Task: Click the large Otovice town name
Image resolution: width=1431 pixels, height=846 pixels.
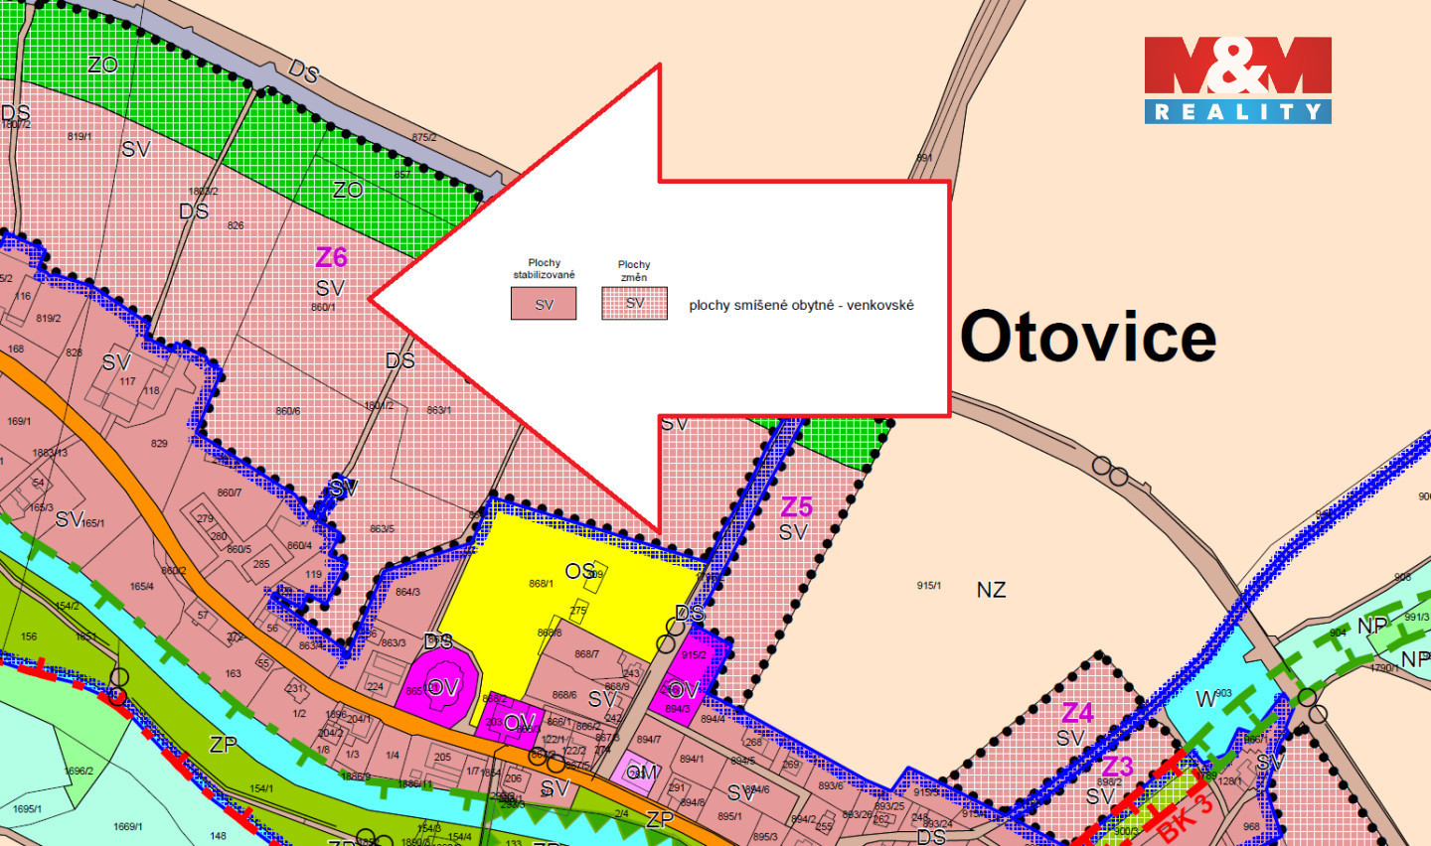Action: pos(1088,337)
